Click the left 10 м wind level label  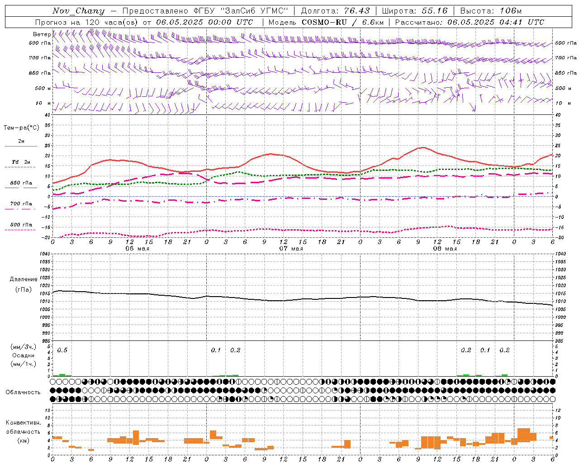point(43,103)
